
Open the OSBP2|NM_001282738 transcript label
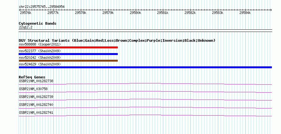pos(36,81)
